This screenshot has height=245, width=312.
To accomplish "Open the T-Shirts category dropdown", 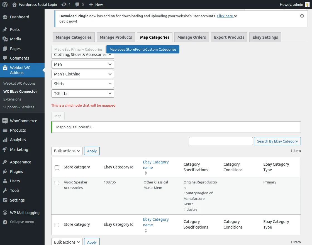I will pyautogui.click(x=83, y=94).
